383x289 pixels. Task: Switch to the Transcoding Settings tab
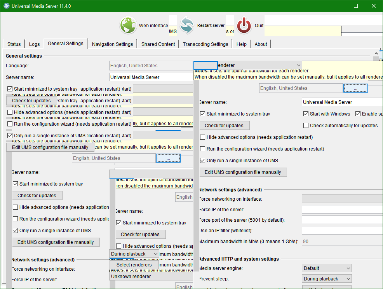(x=205, y=44)
